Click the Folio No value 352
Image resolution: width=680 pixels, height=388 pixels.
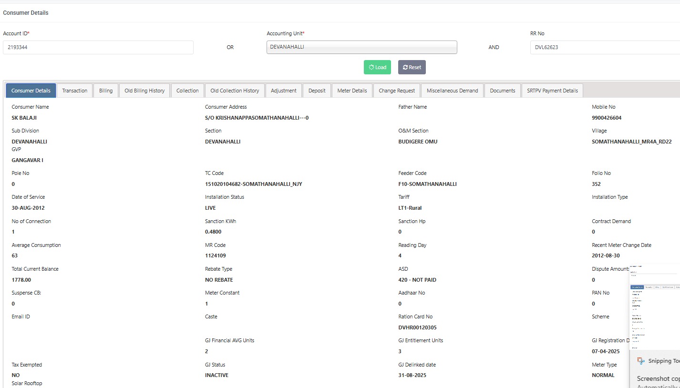point(596,184)
